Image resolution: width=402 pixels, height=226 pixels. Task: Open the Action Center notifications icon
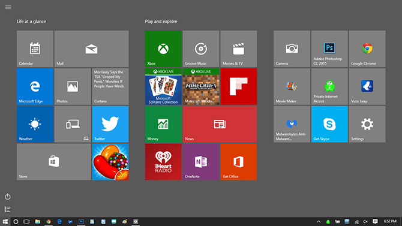(375, 222)
